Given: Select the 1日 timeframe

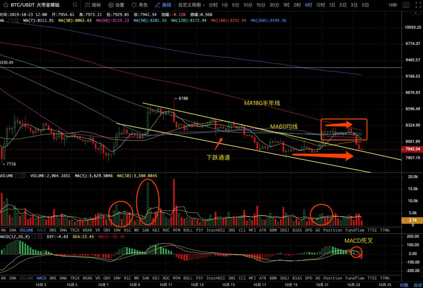Looking at the screenshot, I should [x=332, y=5].
